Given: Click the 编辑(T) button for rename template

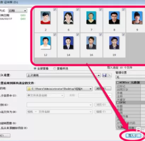Looking at the screenshot, I should (103, 112).
